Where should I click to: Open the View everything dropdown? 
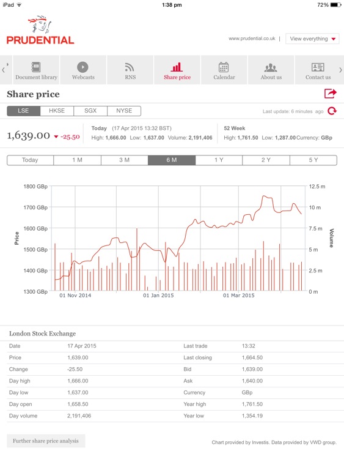pyautogui.click(x=312, y=39)
